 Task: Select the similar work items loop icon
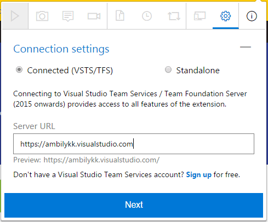[x=174, y=16]
